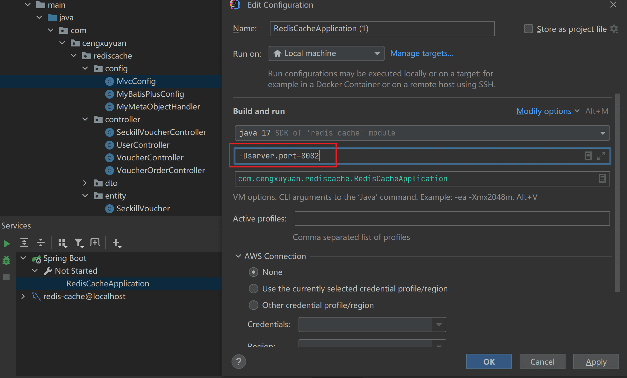Collapse the entity folder
Viewport: 627px width, 378px height.
pyautogui.click(x=85, y=196)
